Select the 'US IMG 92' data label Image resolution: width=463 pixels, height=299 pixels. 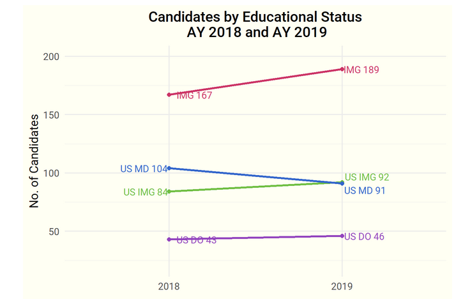367,178
